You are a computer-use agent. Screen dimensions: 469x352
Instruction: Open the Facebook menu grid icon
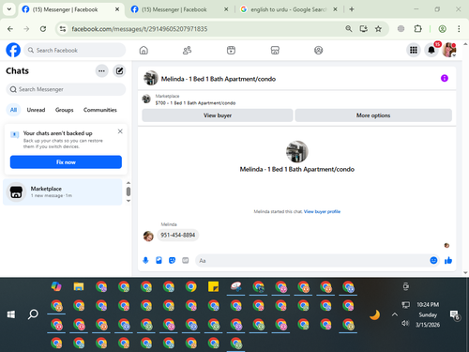click(x=414, y=50)
